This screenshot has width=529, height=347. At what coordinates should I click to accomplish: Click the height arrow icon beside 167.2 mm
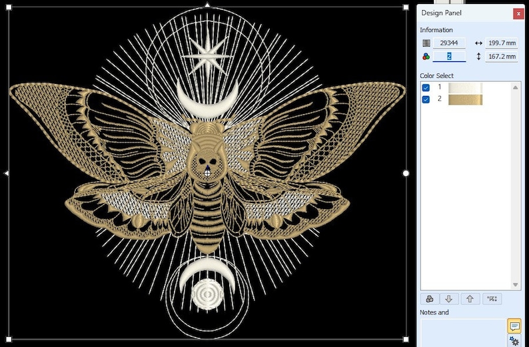[478, 57]
